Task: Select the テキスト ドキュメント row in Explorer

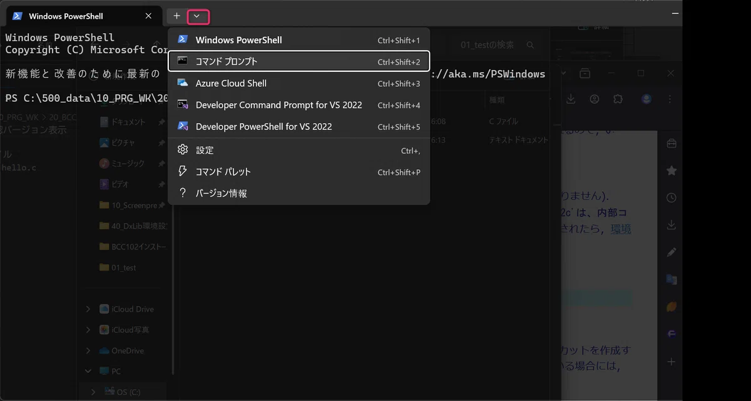Action: click(x=518, y=140)
